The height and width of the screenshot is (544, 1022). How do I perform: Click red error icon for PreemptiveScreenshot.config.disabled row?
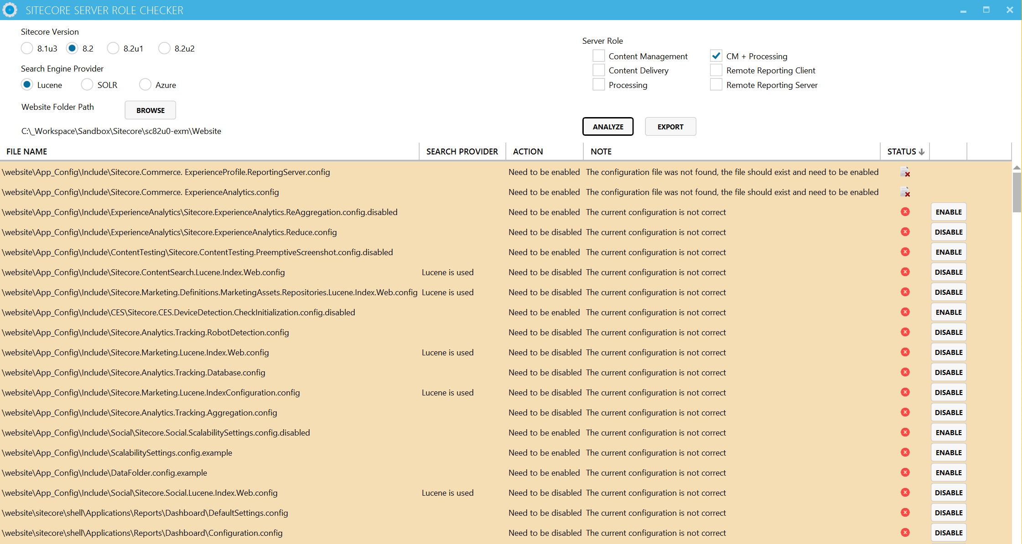pyautogui.click(x=905, y=252)
